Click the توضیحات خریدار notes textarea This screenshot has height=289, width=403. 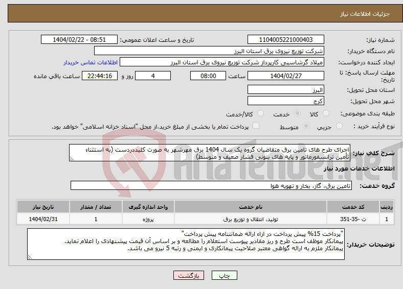pos(186,244)
